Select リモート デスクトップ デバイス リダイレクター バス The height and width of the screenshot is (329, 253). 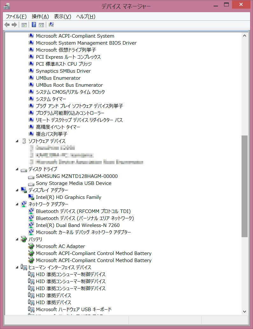click(79, 120)
